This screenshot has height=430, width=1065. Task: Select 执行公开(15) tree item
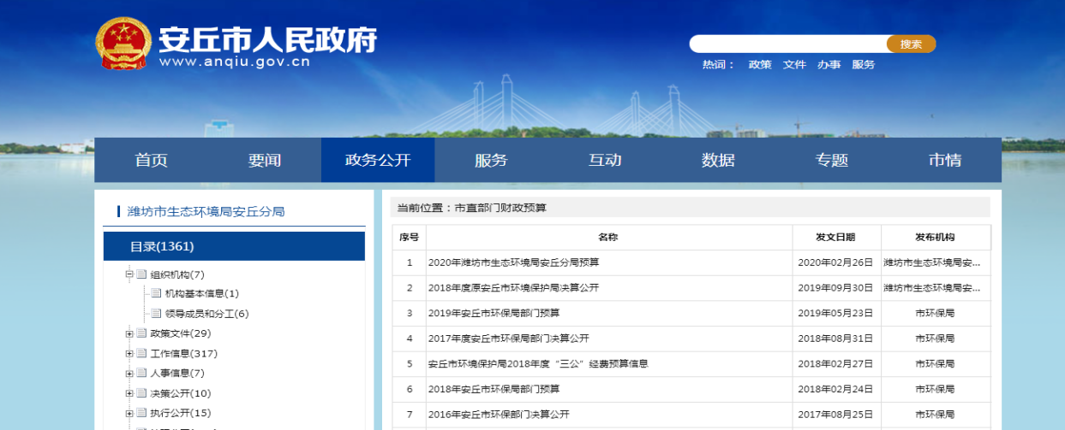(x=181, y=413)
